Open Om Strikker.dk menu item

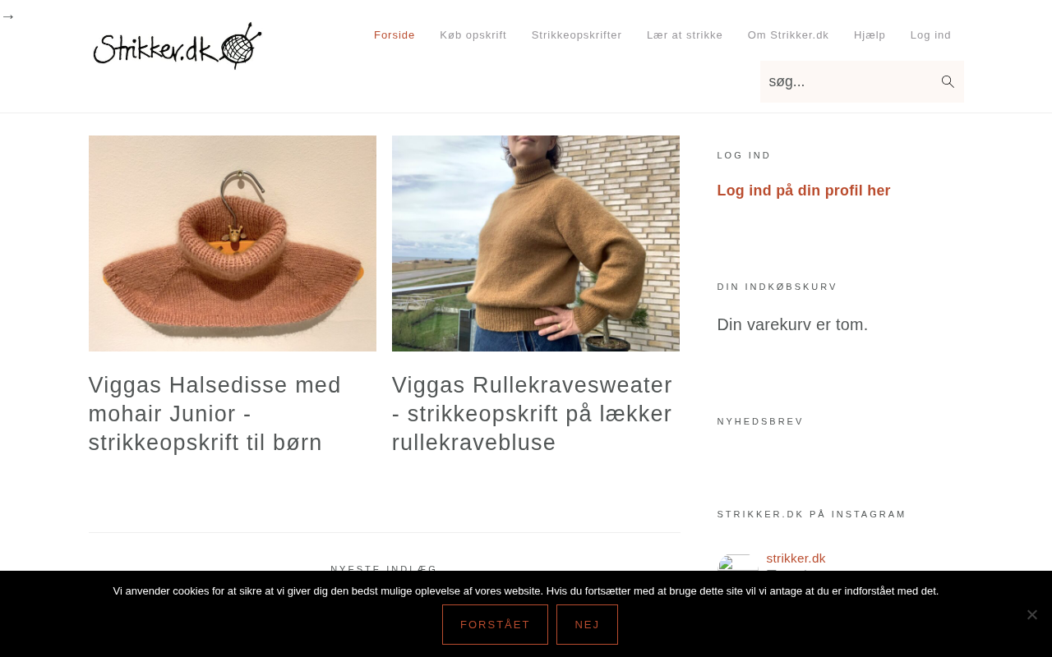tap(788, 34)
